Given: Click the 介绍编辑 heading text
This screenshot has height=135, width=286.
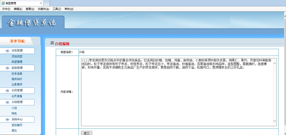Looking at the screenshot, I should pyautogui.click(x=62, y=44).
